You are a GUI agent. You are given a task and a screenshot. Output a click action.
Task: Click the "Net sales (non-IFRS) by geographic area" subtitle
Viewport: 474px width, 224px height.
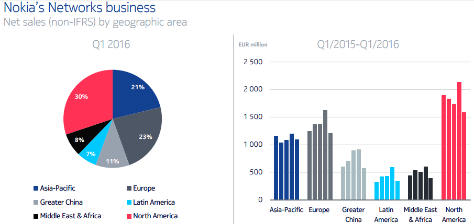[x=95, y=22]
